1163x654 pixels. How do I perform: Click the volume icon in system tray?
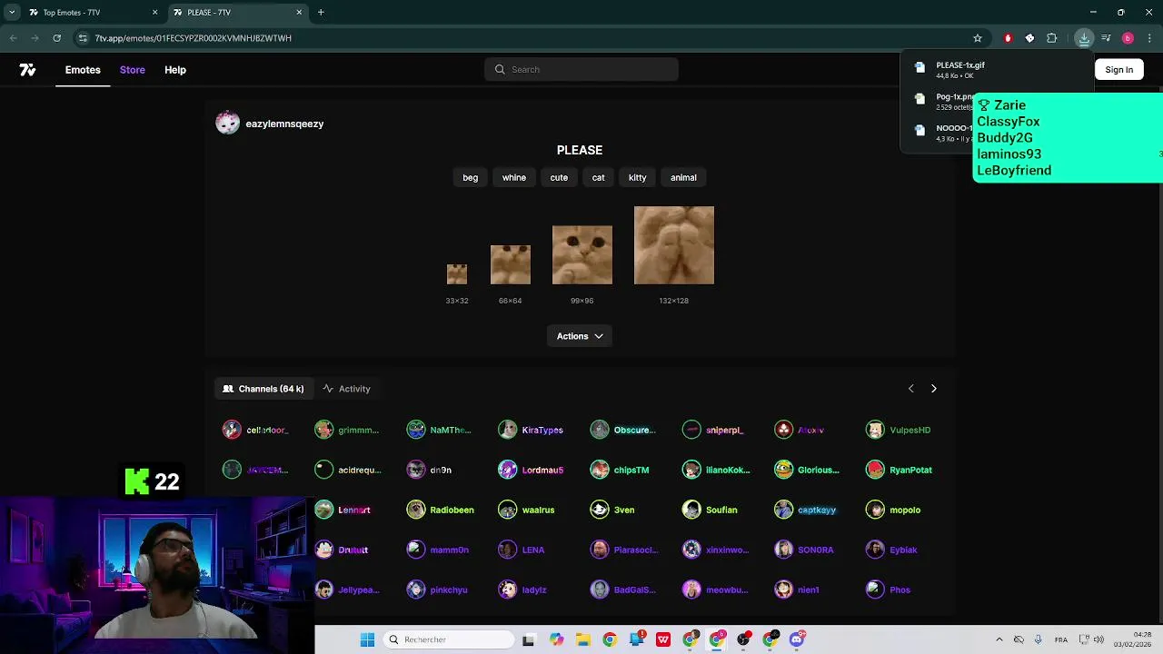click(1098, 639)
